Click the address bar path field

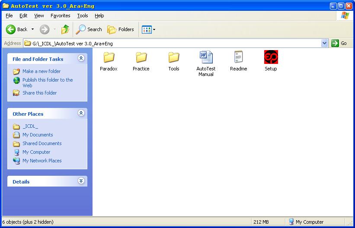click(x=173, y=43)
